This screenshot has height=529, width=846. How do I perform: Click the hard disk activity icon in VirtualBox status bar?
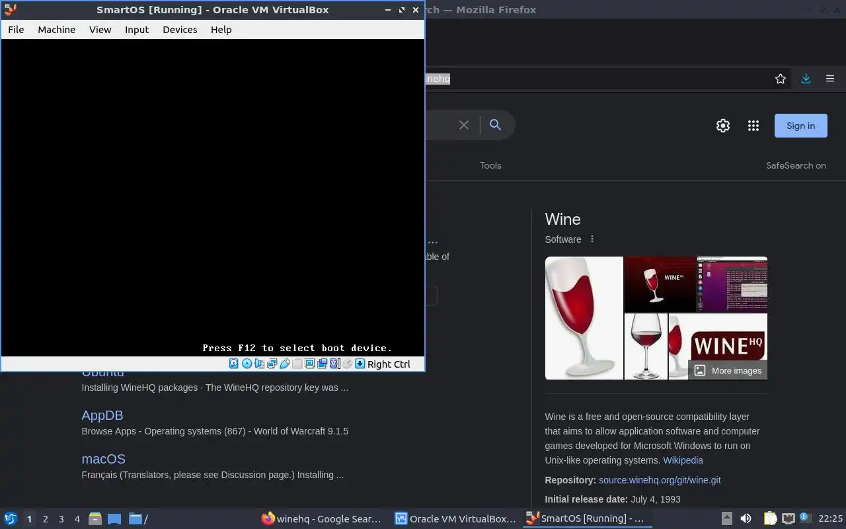click(233, 364)
